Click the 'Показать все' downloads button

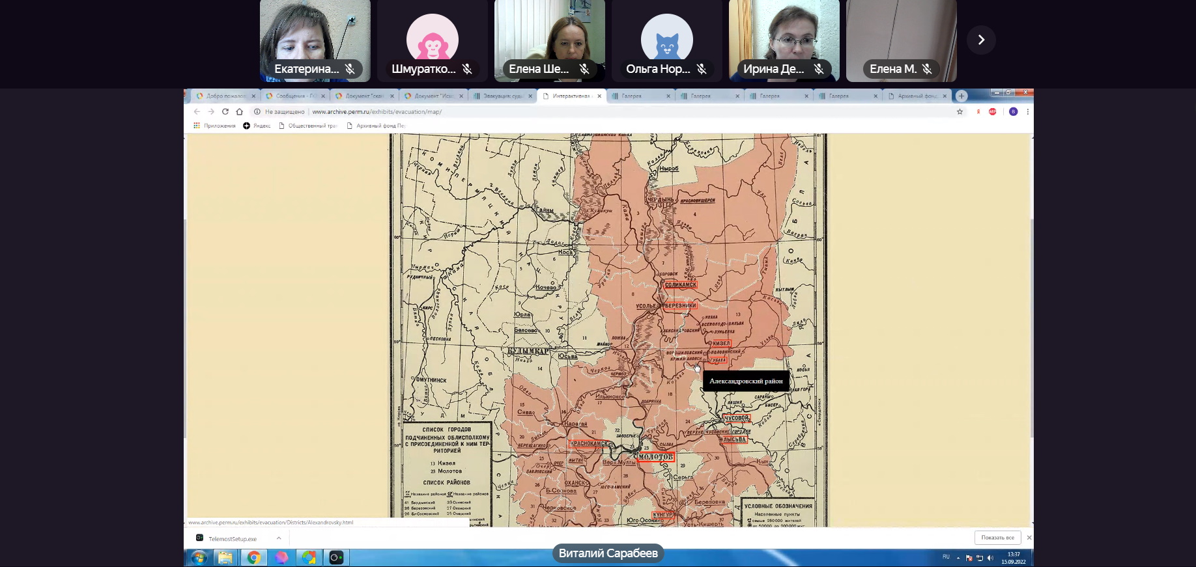tap(997, 538)
